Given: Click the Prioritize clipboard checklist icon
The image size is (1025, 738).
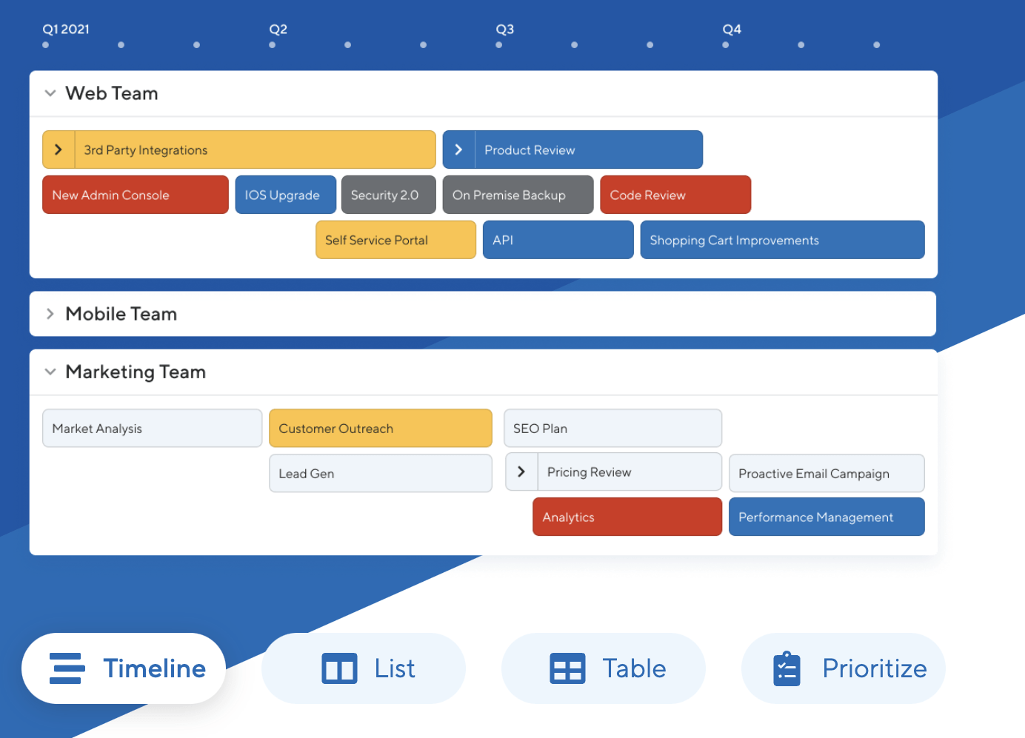Looking at the screenshot, I should tap(787, 668).
